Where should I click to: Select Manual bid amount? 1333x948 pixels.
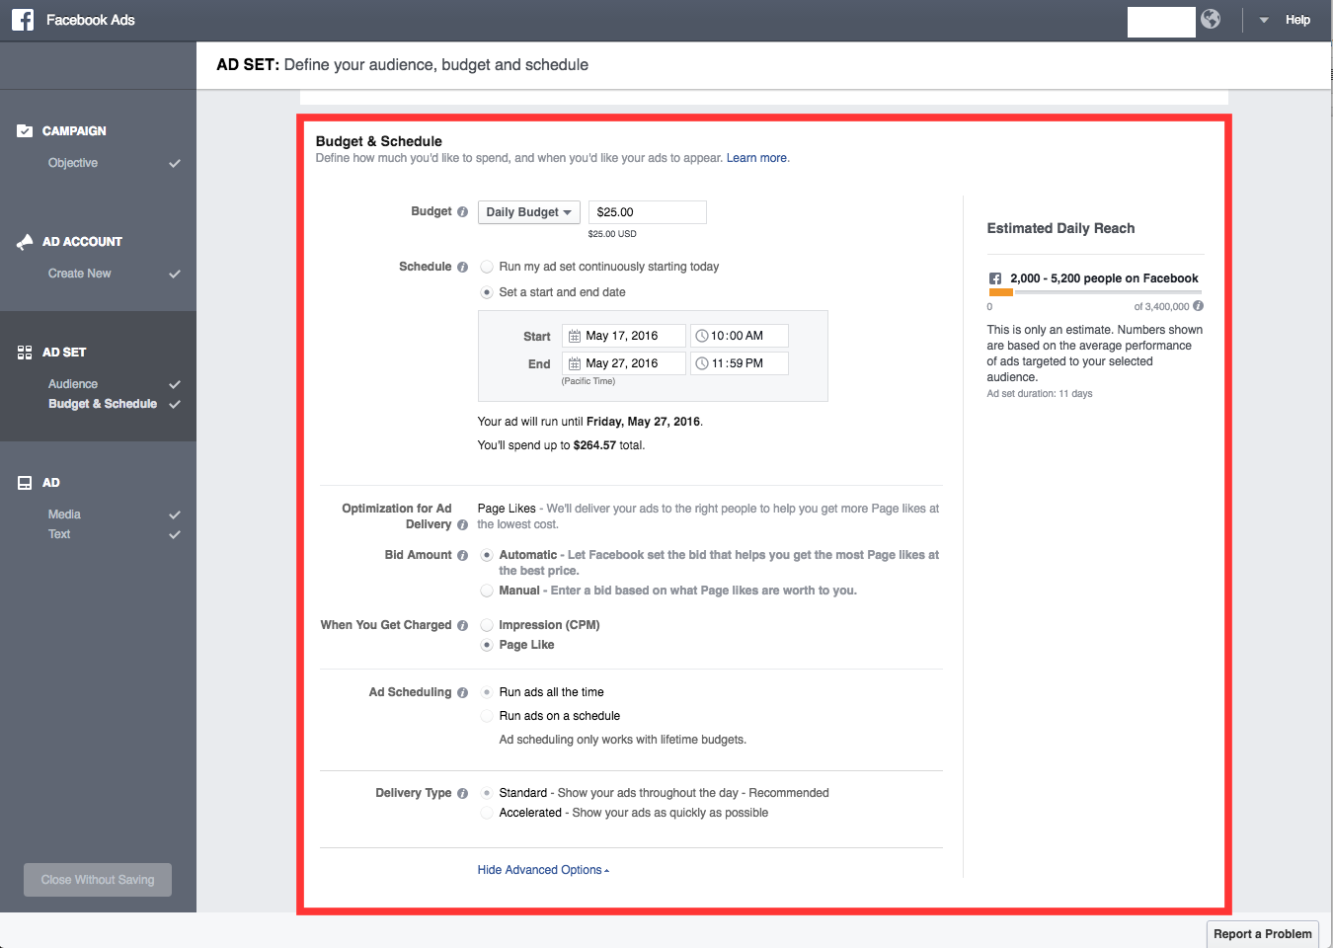coord(487,591)
